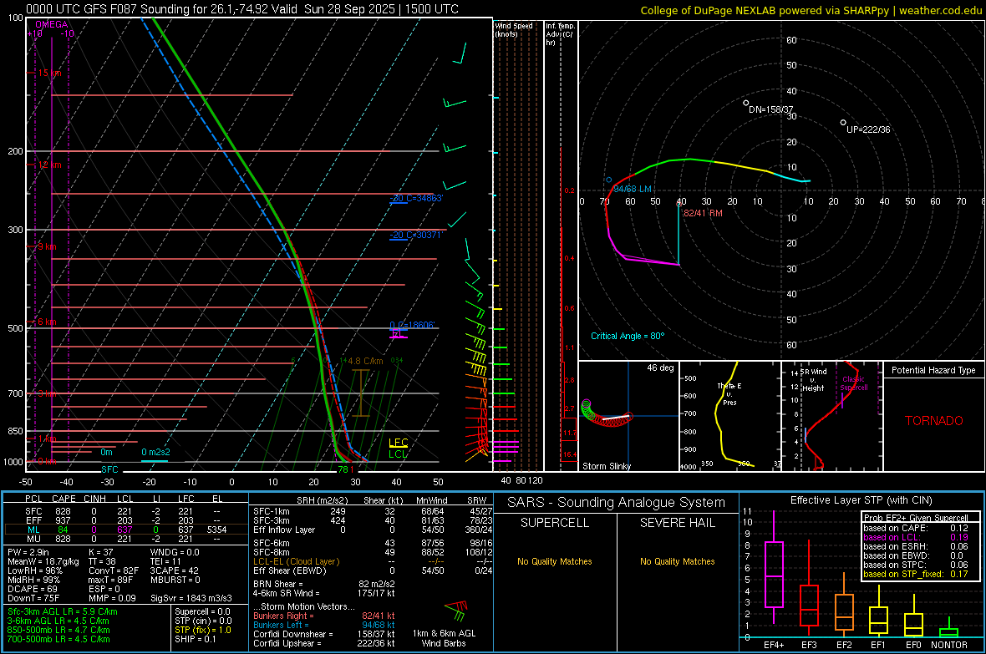Select the LCL-EL (Cloud Layer) row
Screen dimensions: 986x654
tap(373, 561)
